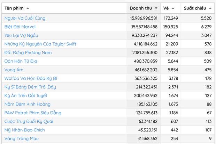
Task: Select the Tên phim column header
Action: point(14,8)
